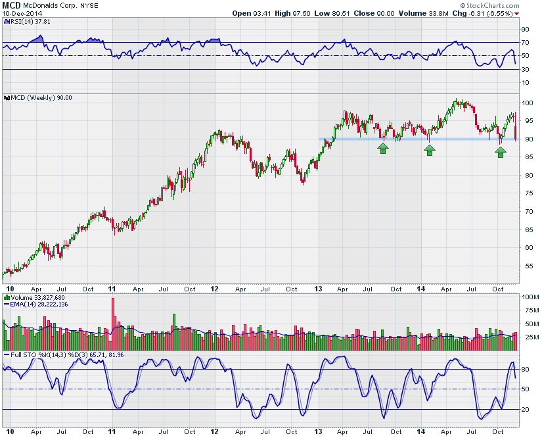Click the date 10-Dec-2014

(22, 14)
